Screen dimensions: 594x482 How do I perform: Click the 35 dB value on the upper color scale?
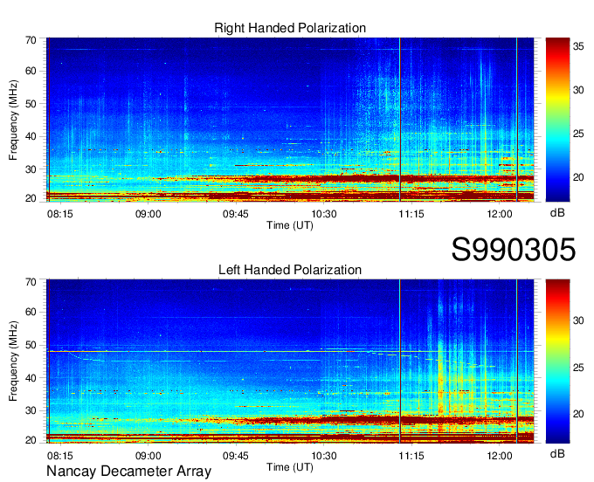pyautogui.click(x=578, y=46)
